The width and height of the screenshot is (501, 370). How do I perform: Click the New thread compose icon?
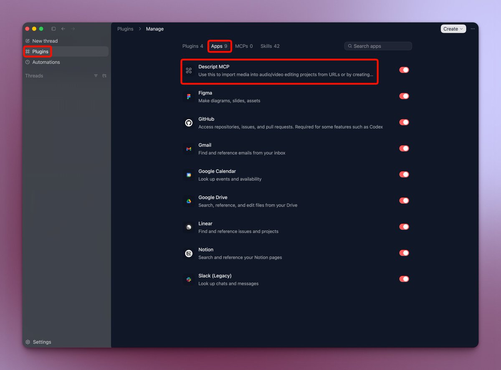point(28,41)
